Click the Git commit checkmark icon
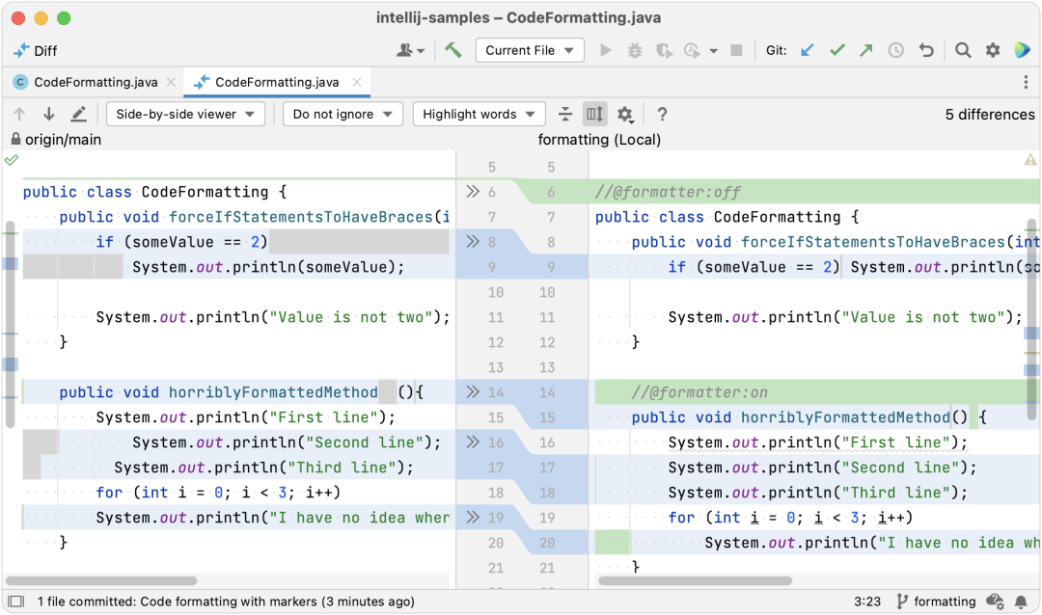This screenshot has height=615, width=1042. (836, 50)
